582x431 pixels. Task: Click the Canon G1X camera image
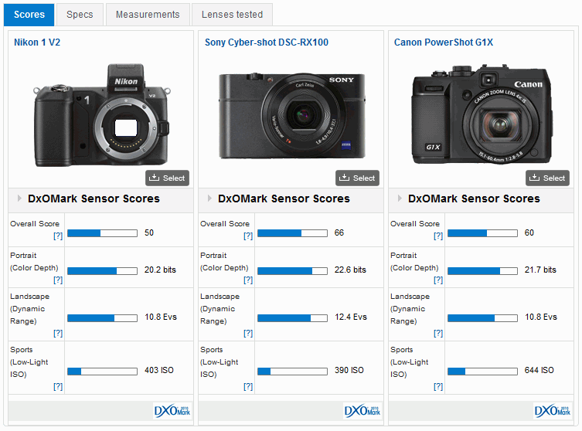coord(482,114)
